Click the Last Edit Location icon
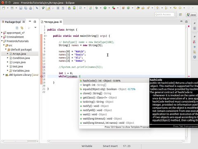198x149 pixels. [x=175, y=8]
